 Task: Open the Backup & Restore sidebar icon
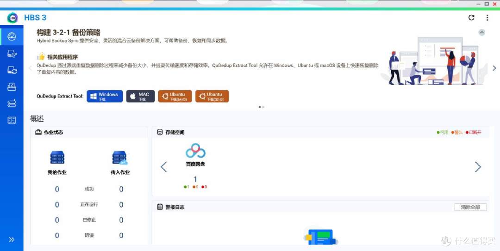point(12,54)
